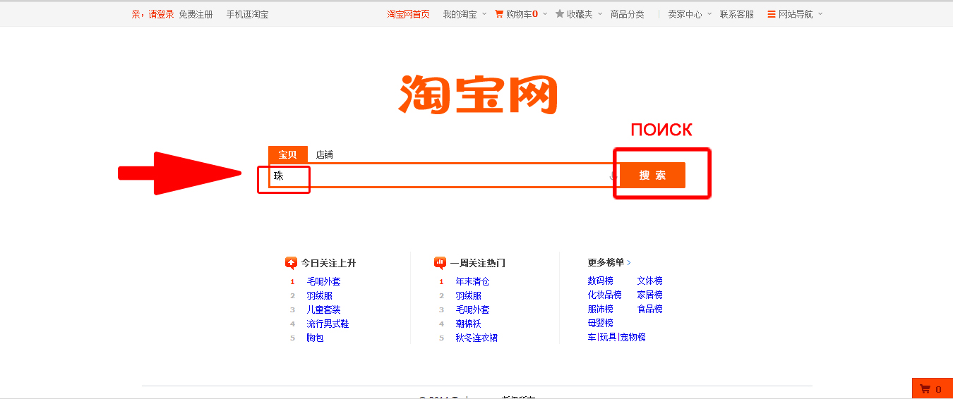The width and height of the screenshot is (953, 399).
Task: Open 毛呢外套 in 一周关注热门 list
Action: point(472,309)
